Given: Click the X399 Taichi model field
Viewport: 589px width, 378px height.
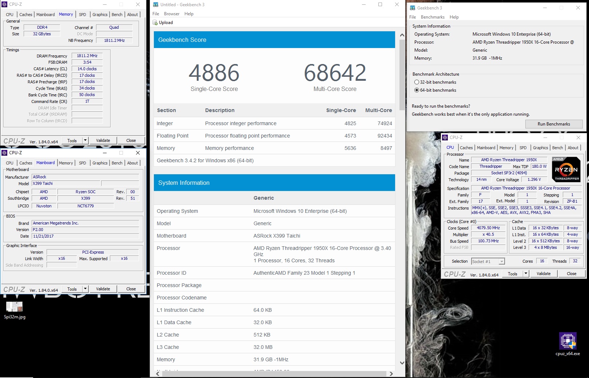Looking at the screenshot, I should coord(66,183).
